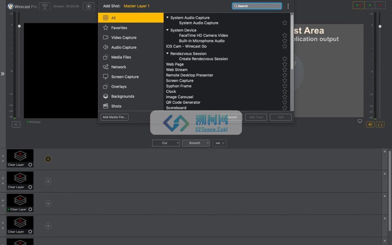This screenshot has height=245, width=392.
Task: Click the Add button in the dialog
Action: point(281,117)
